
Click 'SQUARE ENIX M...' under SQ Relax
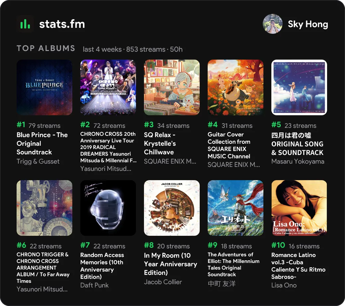click(x=170, y=162)
